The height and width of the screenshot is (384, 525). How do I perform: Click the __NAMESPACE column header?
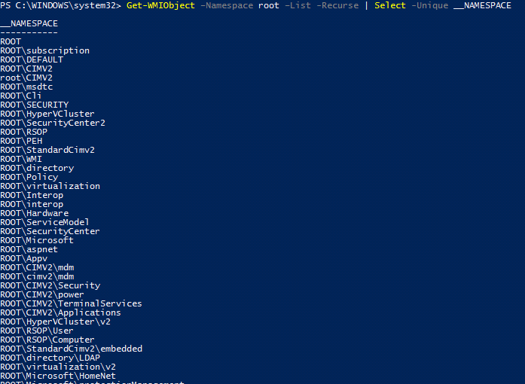point(29,24)
